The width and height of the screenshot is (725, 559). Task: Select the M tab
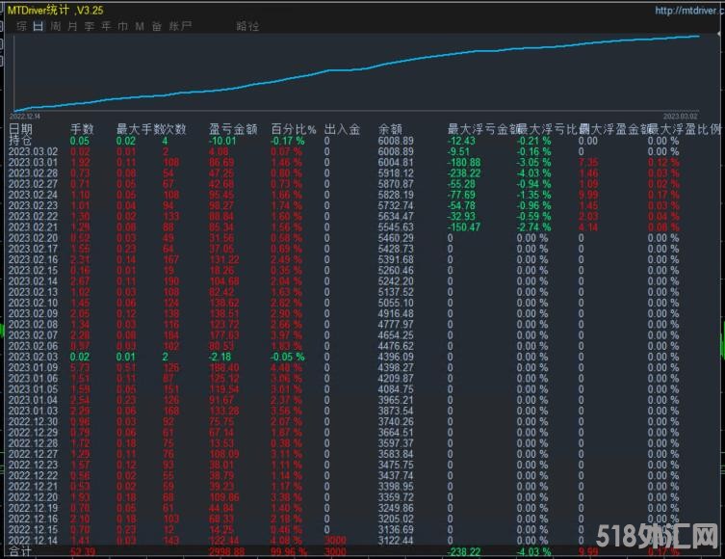click(x=140, y=26)
